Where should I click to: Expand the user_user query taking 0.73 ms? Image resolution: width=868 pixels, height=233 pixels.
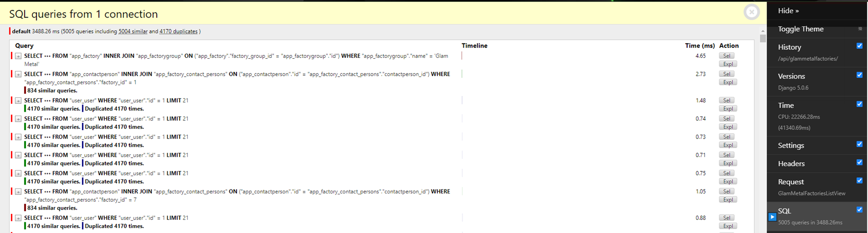(x=18, y=137)
